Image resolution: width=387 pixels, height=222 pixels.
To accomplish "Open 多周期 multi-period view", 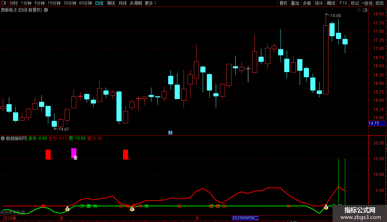I will [136, 3].
